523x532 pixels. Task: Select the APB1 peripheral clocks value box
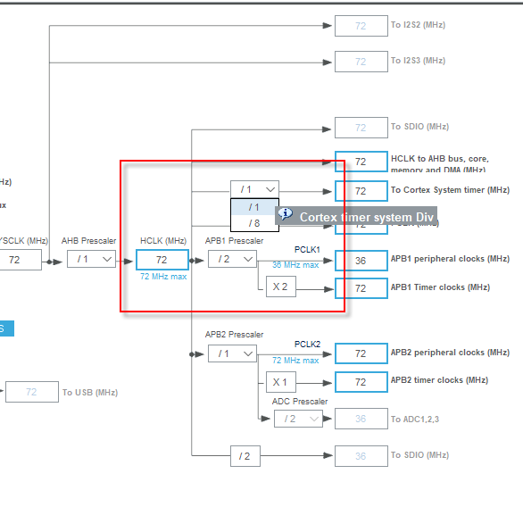[x=361, y=261]
